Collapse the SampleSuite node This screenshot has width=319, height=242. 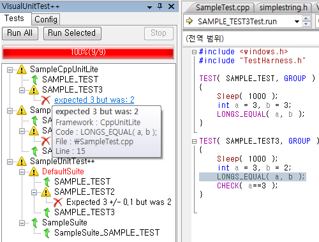[x=22, y=223]
